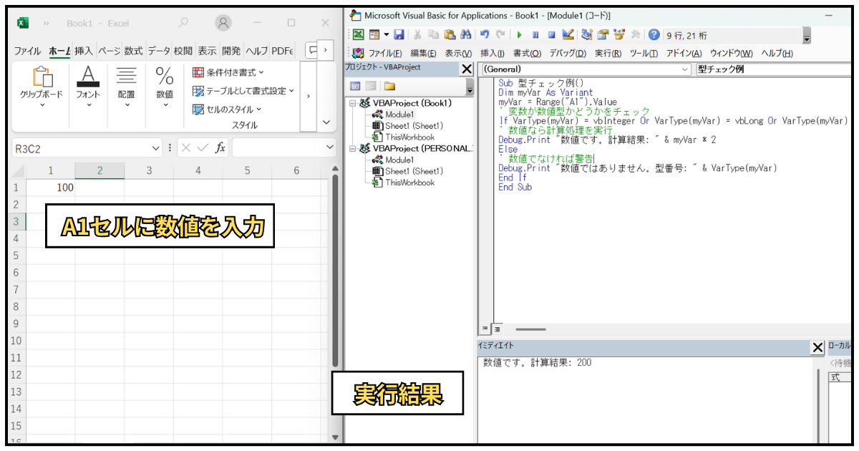Collapse the VBAProject (Book1) tree node
Viewport: 859px width, 451px height.
tap(352, 103)
